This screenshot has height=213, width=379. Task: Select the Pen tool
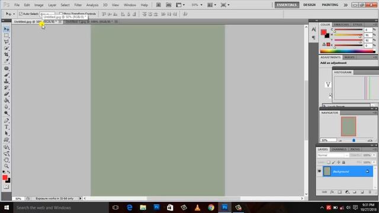(x=7, y=121)
